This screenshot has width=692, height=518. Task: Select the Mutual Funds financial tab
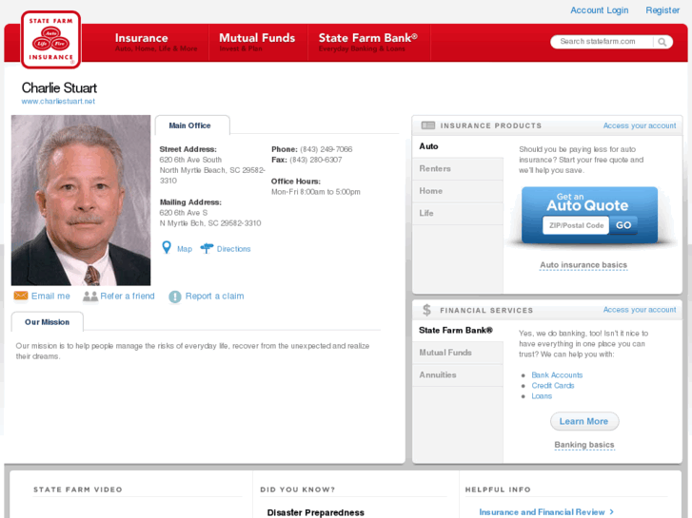point(458,353)
